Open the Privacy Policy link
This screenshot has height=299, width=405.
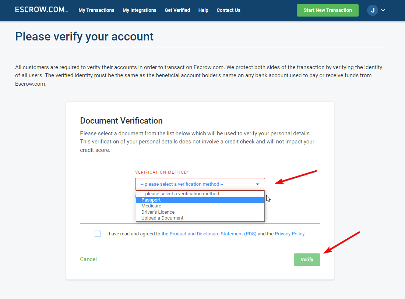[x=289, y=234]
